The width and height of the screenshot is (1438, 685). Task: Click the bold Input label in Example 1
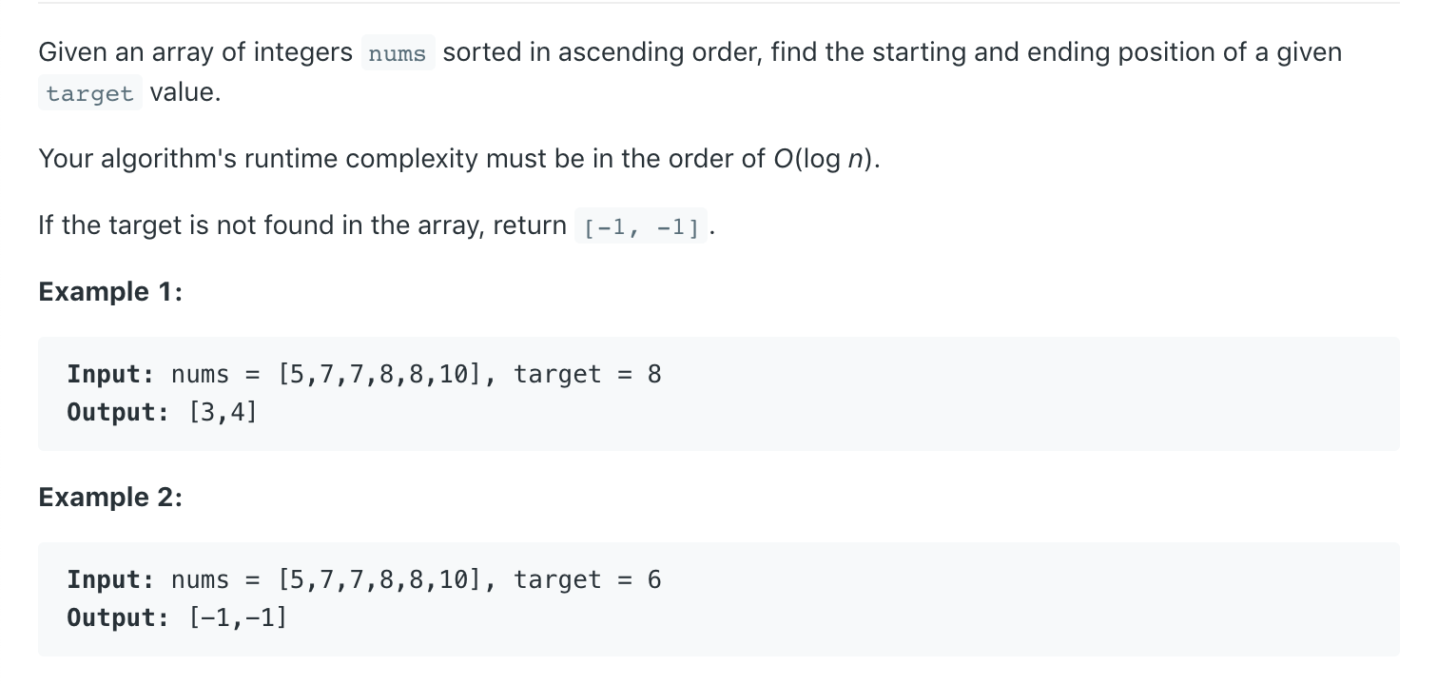(110, 374)
